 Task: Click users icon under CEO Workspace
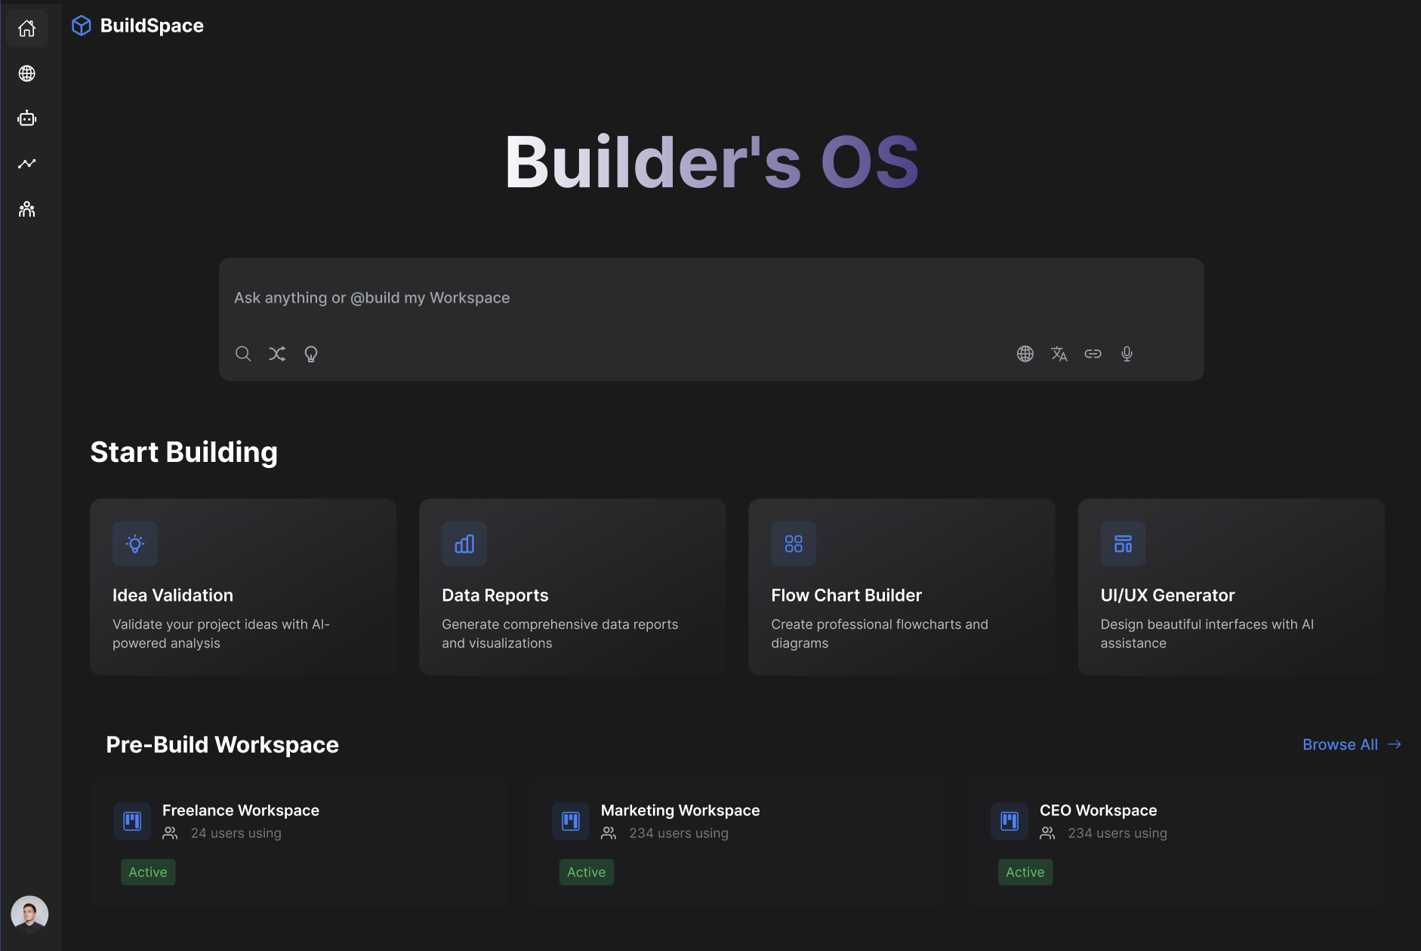pyautogui.click(x=1047, y=833)
